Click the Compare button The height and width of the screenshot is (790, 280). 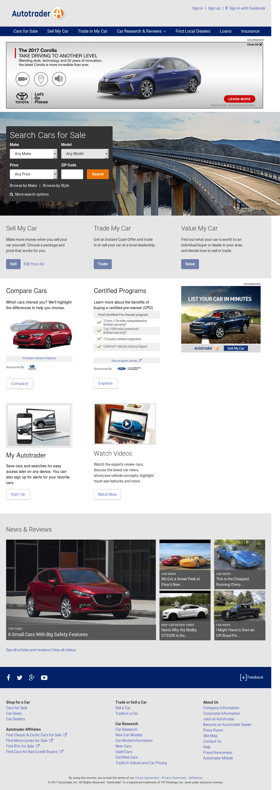tap(20, 384)
